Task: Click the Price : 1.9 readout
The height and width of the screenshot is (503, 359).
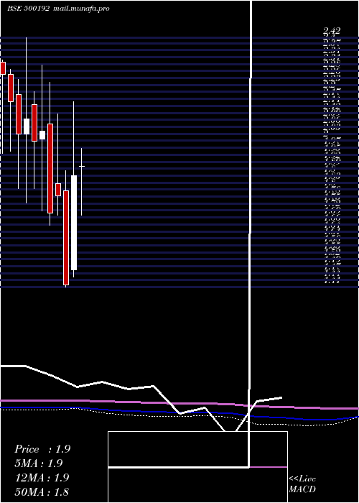Action: click(42, 449)
